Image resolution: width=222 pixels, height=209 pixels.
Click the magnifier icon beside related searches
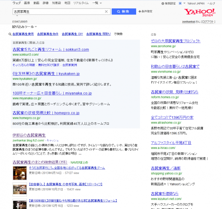(10, 34)
